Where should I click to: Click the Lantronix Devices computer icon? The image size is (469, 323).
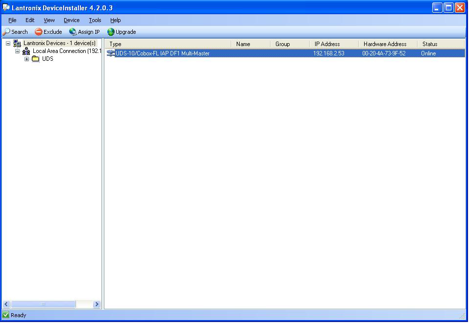pyautogui.click(x=17, y=43)
